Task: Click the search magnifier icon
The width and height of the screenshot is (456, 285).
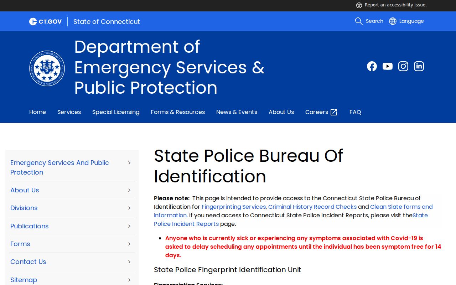Action: [x=359, y=21]
